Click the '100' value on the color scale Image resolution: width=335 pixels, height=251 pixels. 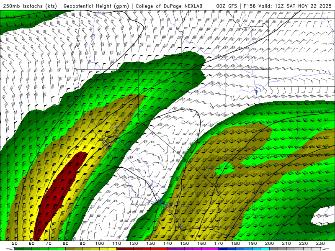click(x=100, y=243)
